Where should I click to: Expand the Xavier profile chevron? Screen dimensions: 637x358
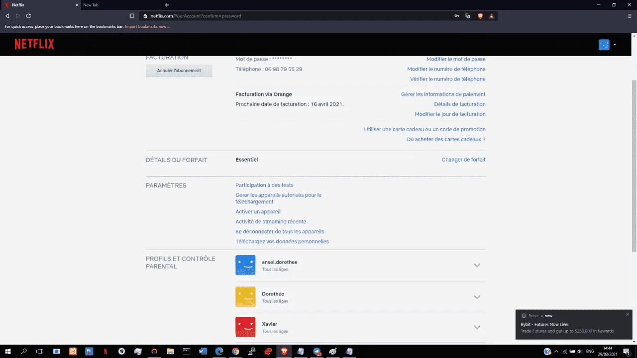pos(477,327)
